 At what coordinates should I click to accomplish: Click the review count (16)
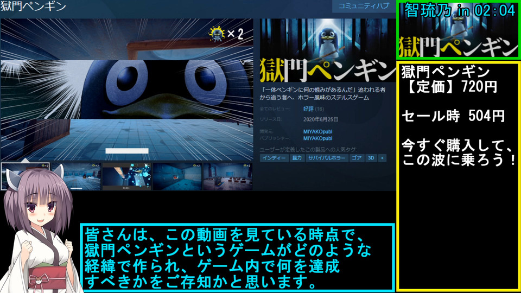tap(320, 109)
